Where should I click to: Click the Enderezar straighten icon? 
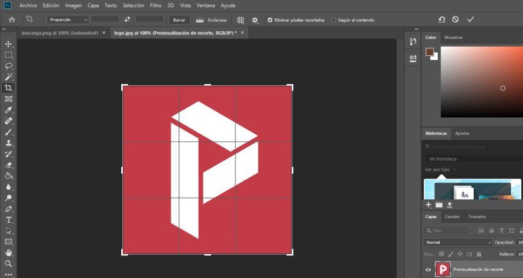coord(200,20)
